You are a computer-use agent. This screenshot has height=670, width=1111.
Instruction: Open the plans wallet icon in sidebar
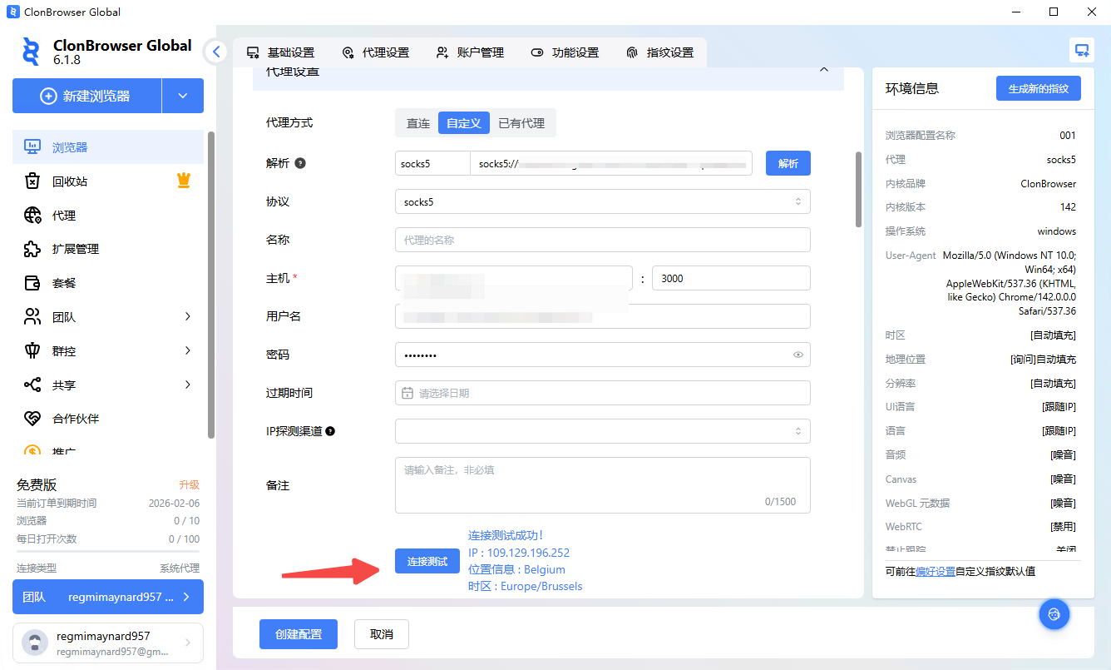(x=32, y=283)
